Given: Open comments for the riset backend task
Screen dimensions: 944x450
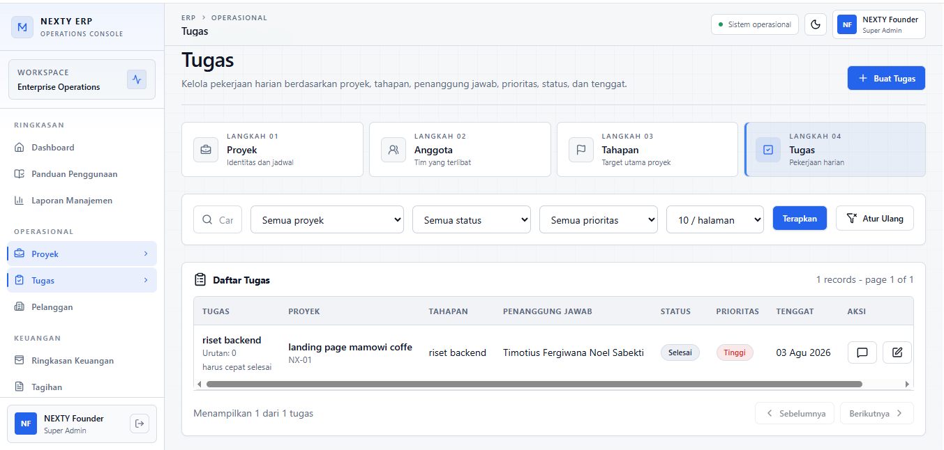Looking at the screenshot, I should tap(862, 352).
